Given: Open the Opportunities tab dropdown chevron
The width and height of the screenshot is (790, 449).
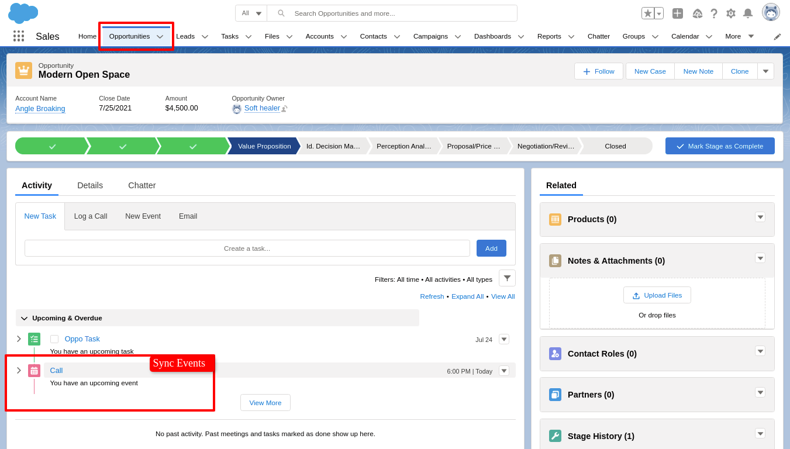Looking at the screenshot, I should tap(160, 36).
